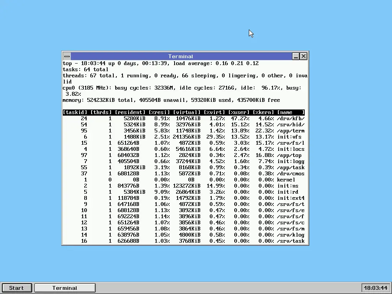
Task: Click the [resident] column header
Action: (130, 112)
